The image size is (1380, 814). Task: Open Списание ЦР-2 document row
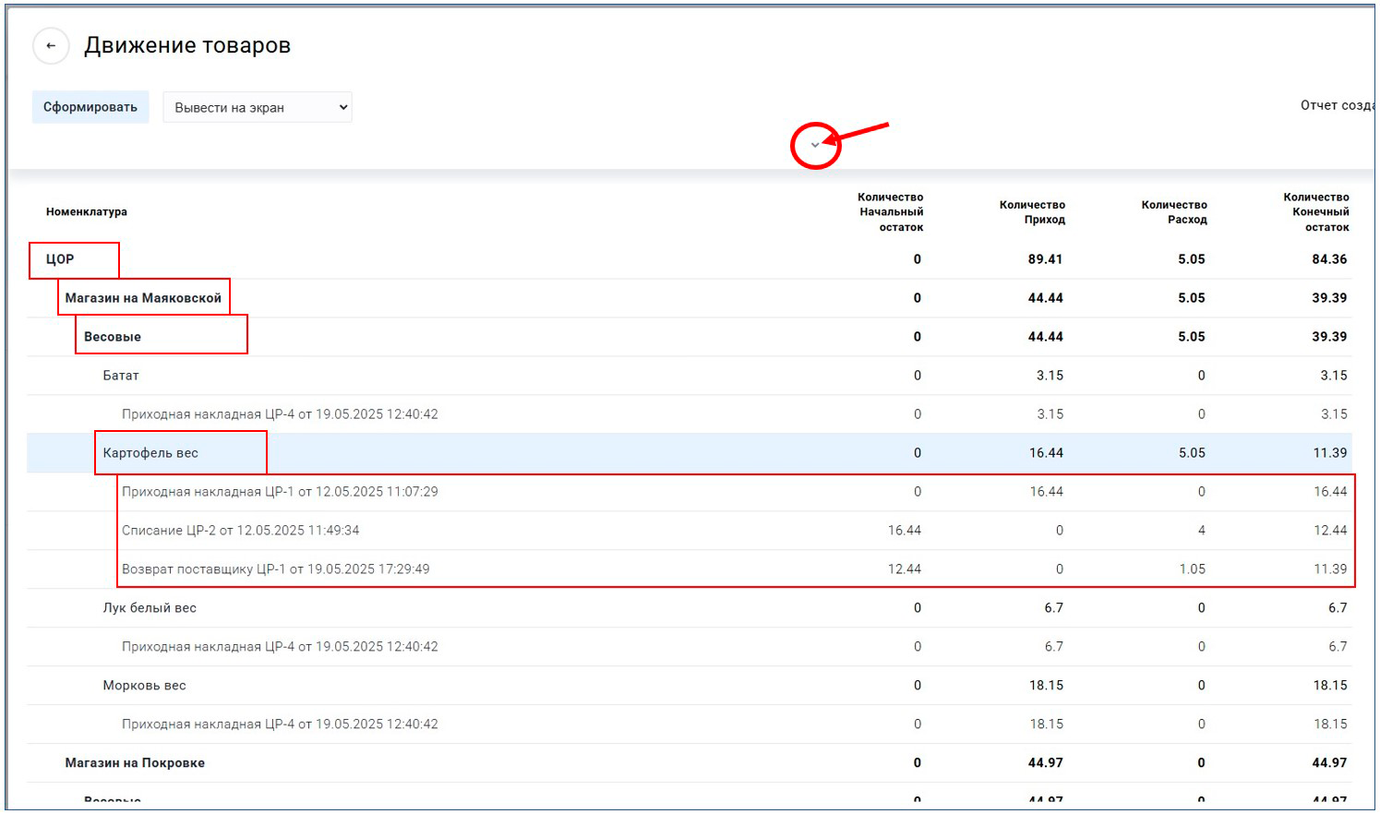point(240,531)
